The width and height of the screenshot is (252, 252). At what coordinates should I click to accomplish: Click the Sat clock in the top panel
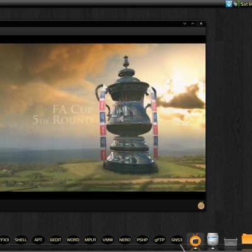click(246, 4)
